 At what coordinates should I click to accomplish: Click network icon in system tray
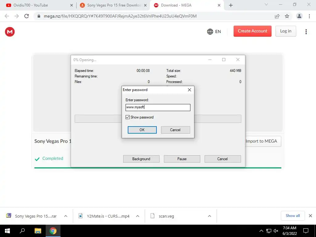[x=269, y=231]
